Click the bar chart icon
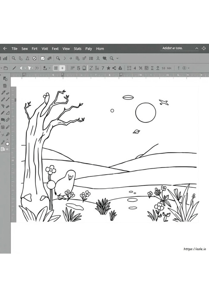Viewport: 209px width, 297px height. [5, 58]
